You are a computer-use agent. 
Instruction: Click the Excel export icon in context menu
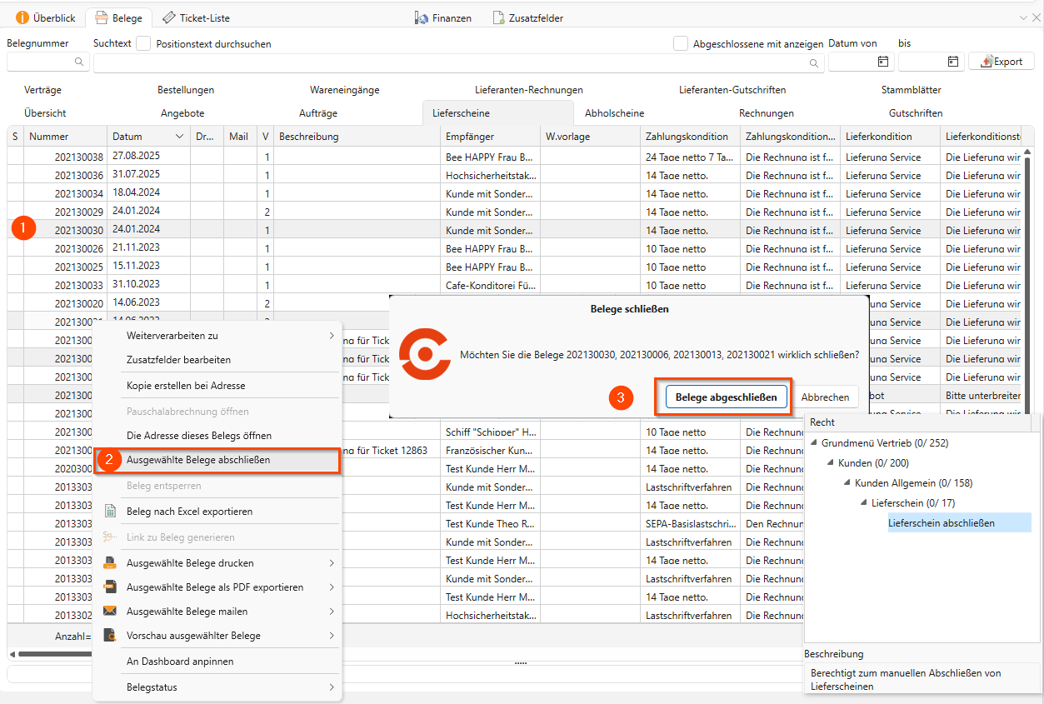pos(109,512)
